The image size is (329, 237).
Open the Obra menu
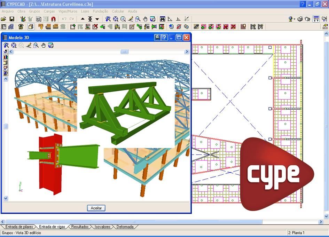tap(21, 11)
